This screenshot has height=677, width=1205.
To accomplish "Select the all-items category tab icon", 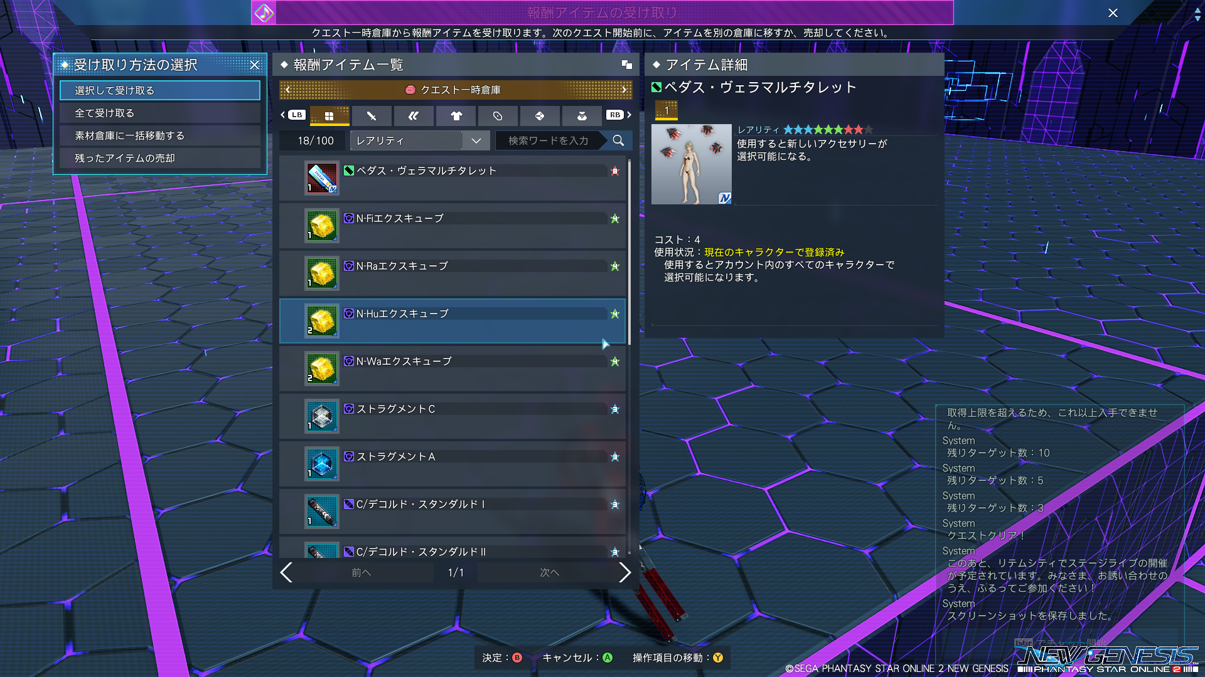I will (x=329, y=116).
